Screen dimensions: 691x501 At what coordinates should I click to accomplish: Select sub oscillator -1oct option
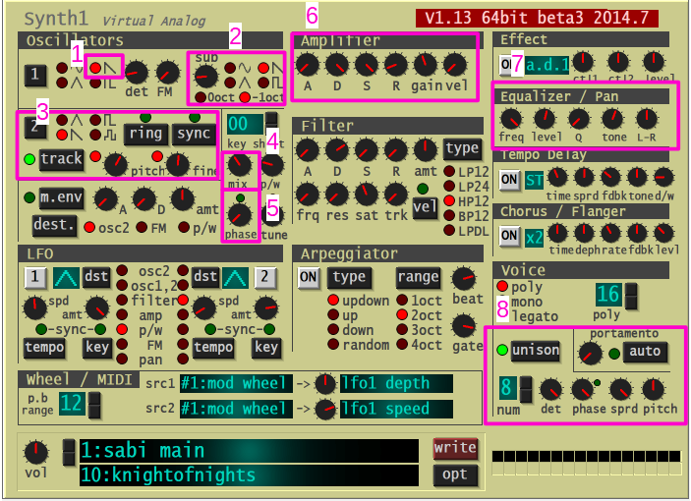(245, 97)
